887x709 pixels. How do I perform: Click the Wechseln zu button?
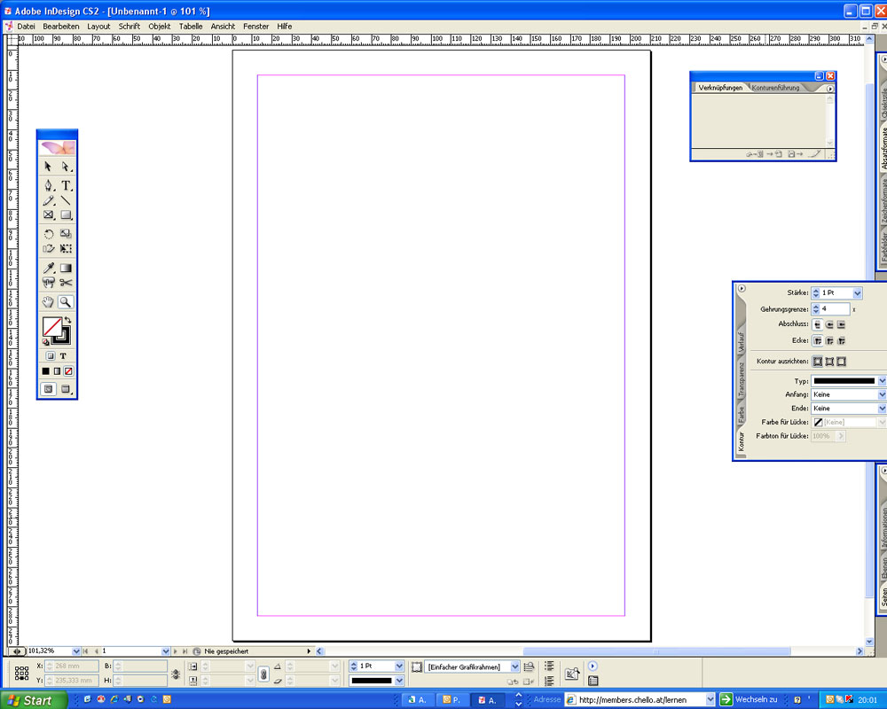[x=749, y=699]
